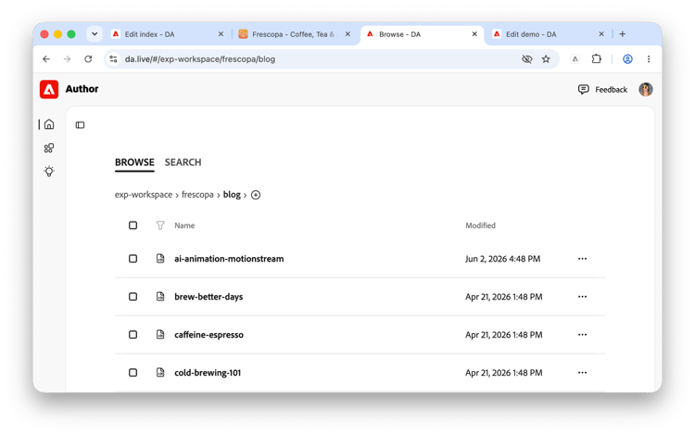Click the document icon for brew-better-days
This screenshot has height=436, width=695.
coord(160,296)
